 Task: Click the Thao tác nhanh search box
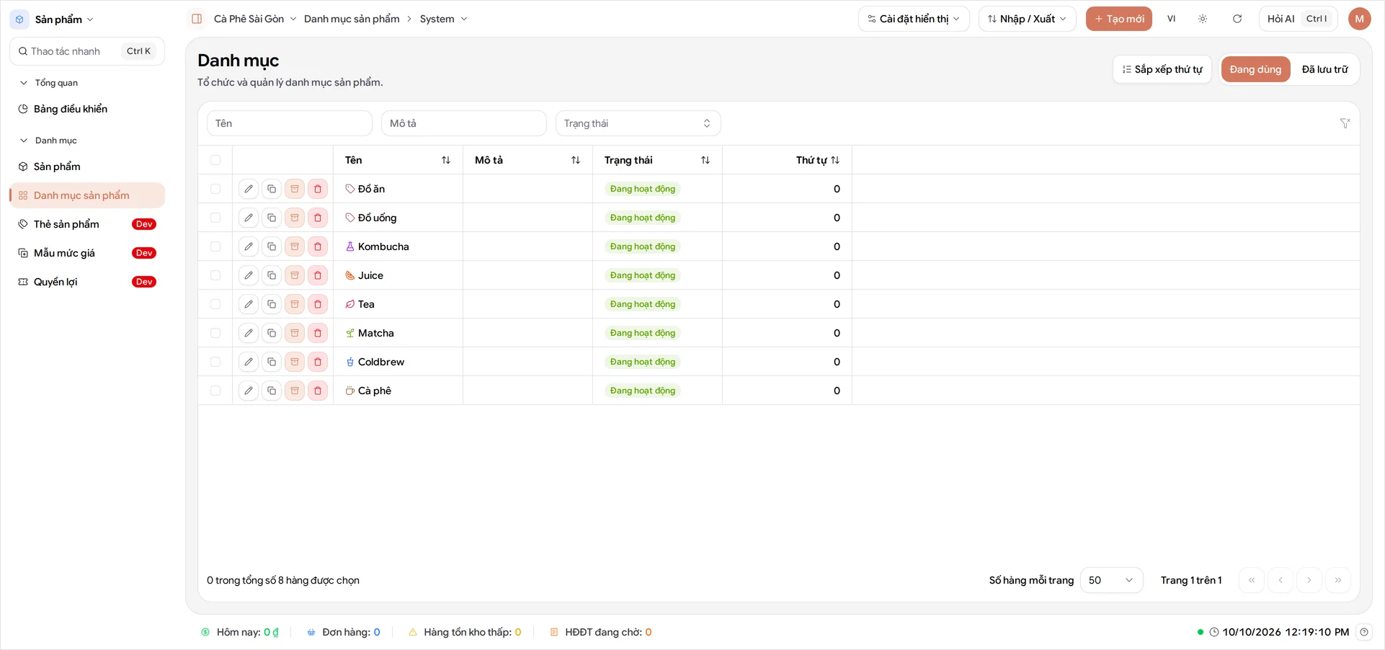coord(87,51)
